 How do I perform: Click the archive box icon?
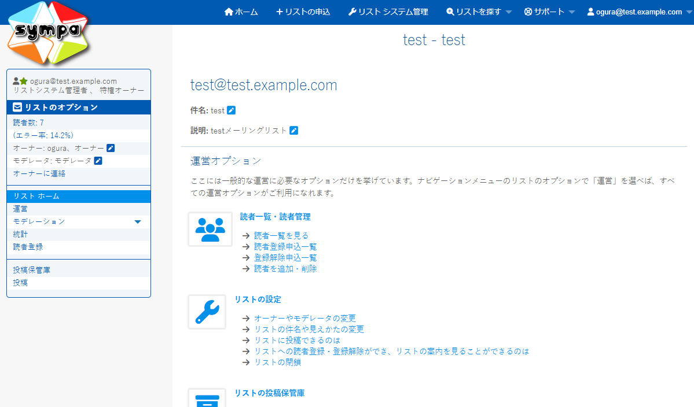(207, 399)
